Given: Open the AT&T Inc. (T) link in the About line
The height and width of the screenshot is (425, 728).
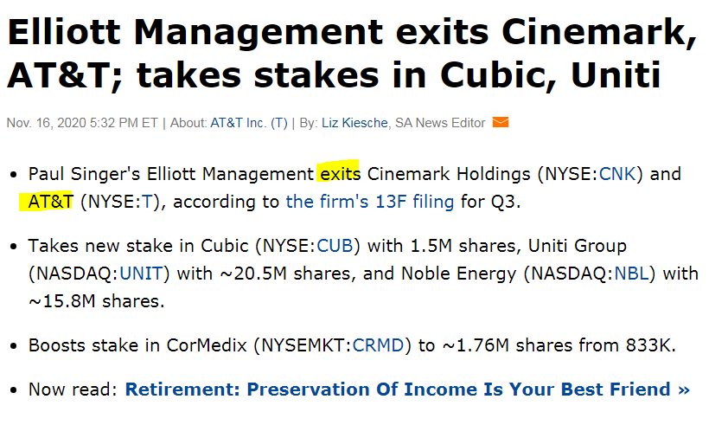Looking at the screenshot, I should point(248,123).
